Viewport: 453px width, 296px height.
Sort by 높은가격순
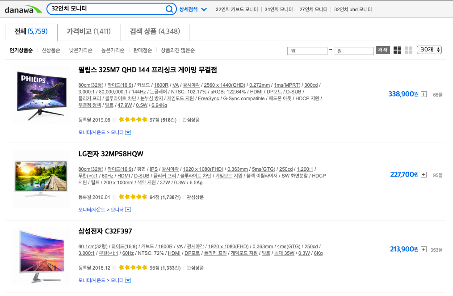pyautogui.click(x=113, y=50)
